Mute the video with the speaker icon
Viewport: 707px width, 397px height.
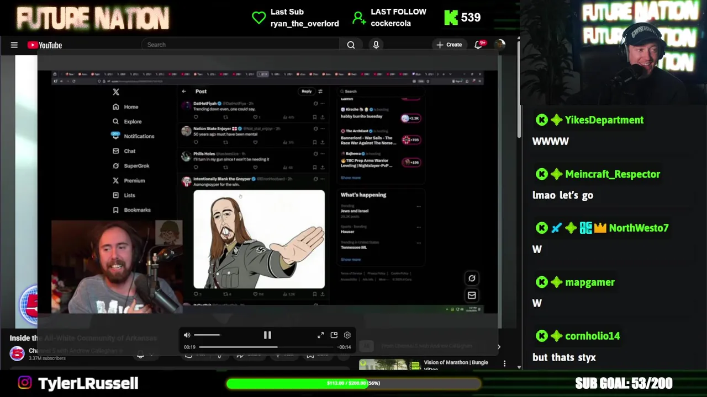(x=187, y=335)
